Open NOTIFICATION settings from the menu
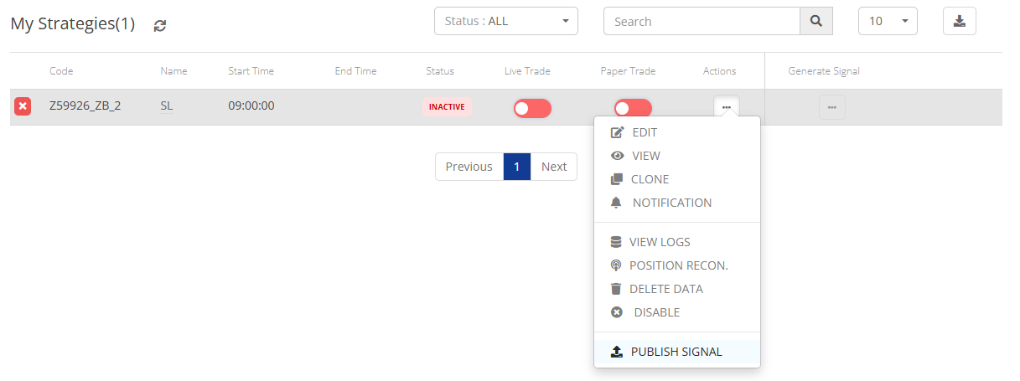Screen dimensions: 1020x381 (671, 203)
